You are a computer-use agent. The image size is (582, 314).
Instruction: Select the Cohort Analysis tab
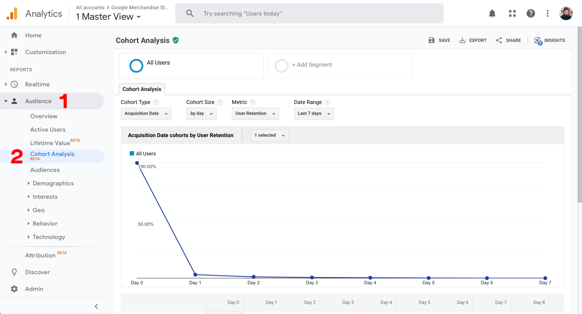(142, 89)
